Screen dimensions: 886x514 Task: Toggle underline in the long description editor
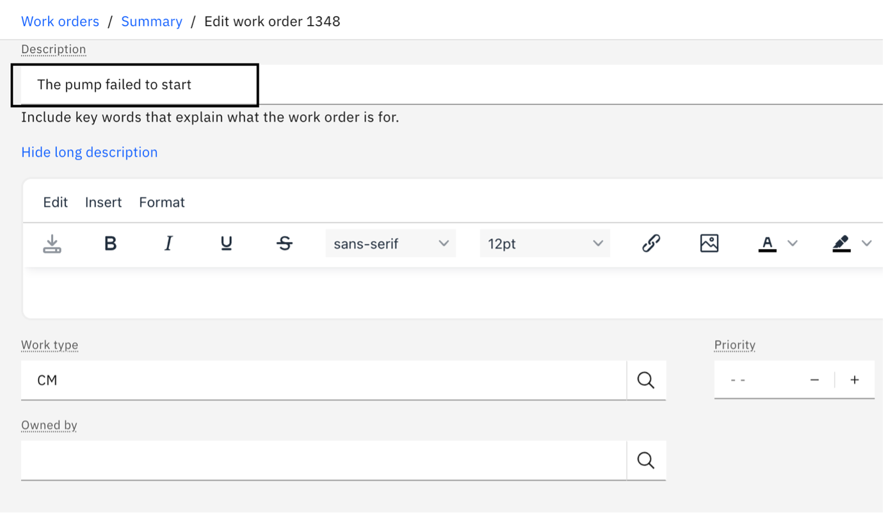point(226,243)
